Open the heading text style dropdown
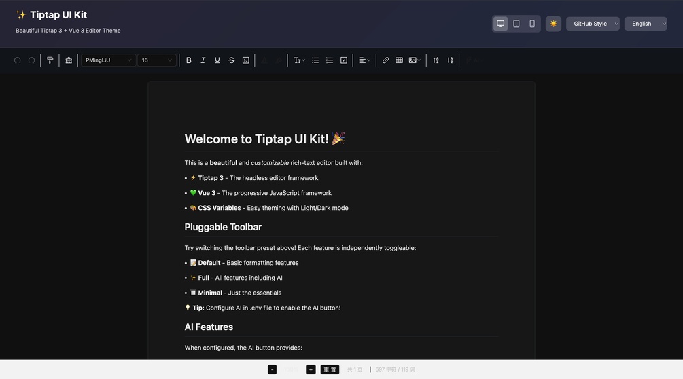Image resolution: width=683 pixels, height=379 pixels. [x=299, y=60]
